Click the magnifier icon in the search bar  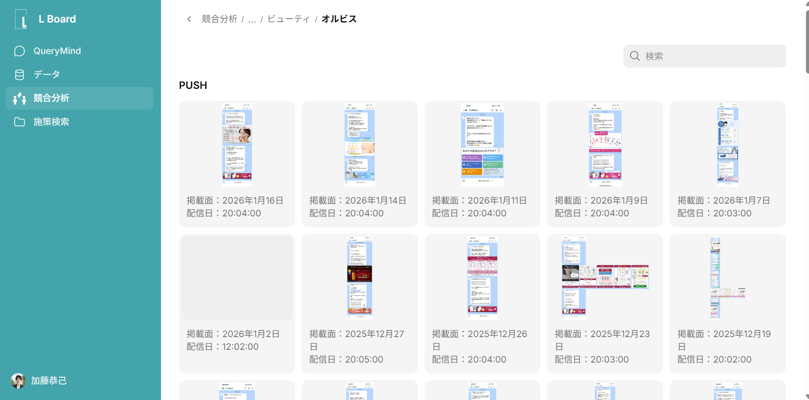pyautogui.click(x=635, y=56)
